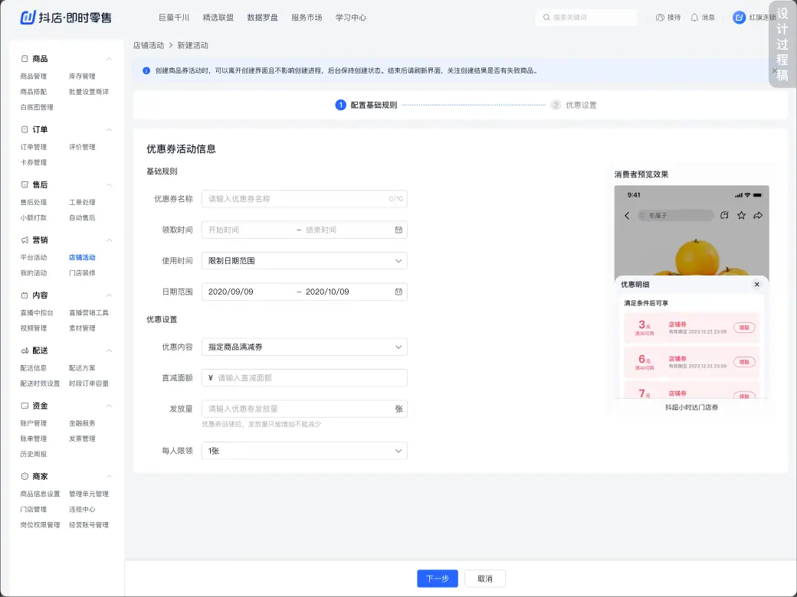Click the 配送 delivery icon
This screenshot has height=597, width=797.
[x=25, y=351]
